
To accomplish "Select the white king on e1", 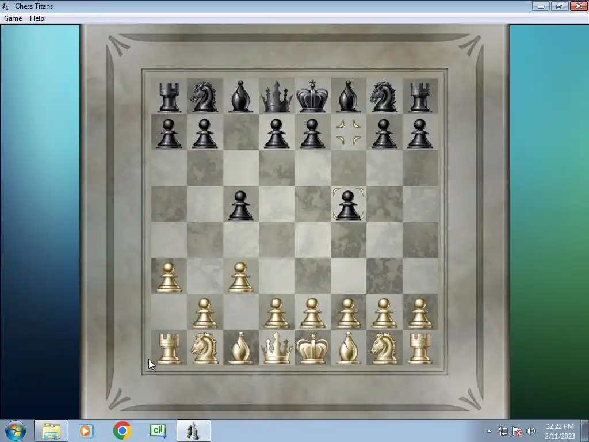I will pyautogui.click(x=312, y=348).
